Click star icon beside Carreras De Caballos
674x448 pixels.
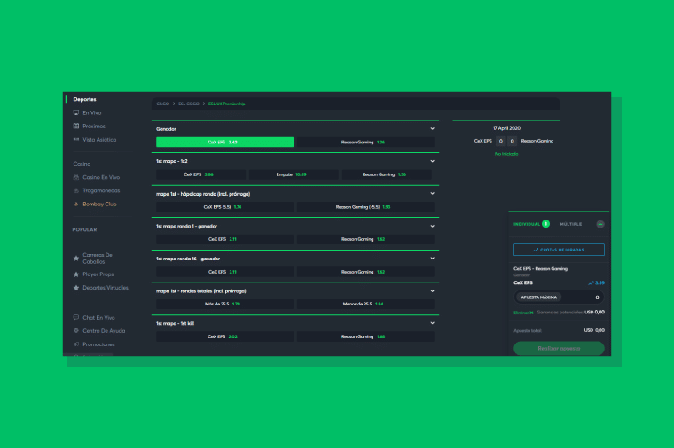coord(76,259)
